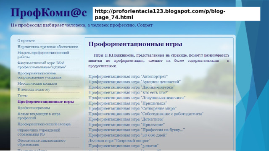Open game link '5 шагов'
The image size is (269, 151).
[x=123, y=146]
